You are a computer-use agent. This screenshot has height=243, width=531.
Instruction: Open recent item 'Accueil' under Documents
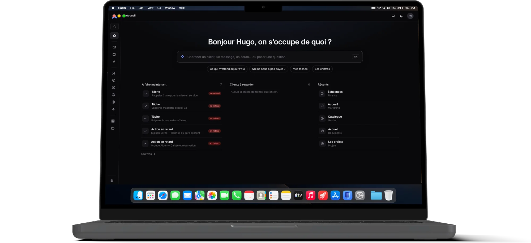tap(358, 131)
